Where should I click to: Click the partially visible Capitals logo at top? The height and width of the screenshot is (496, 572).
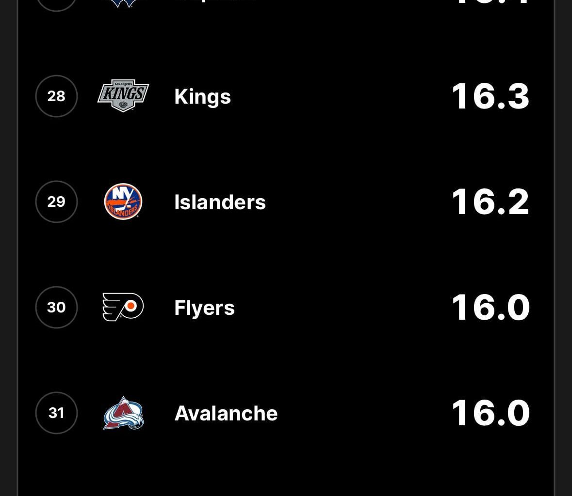click(x=123, y=2)
